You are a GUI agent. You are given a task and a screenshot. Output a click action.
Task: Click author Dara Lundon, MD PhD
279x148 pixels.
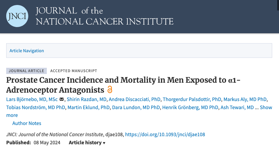coord(136,107)
